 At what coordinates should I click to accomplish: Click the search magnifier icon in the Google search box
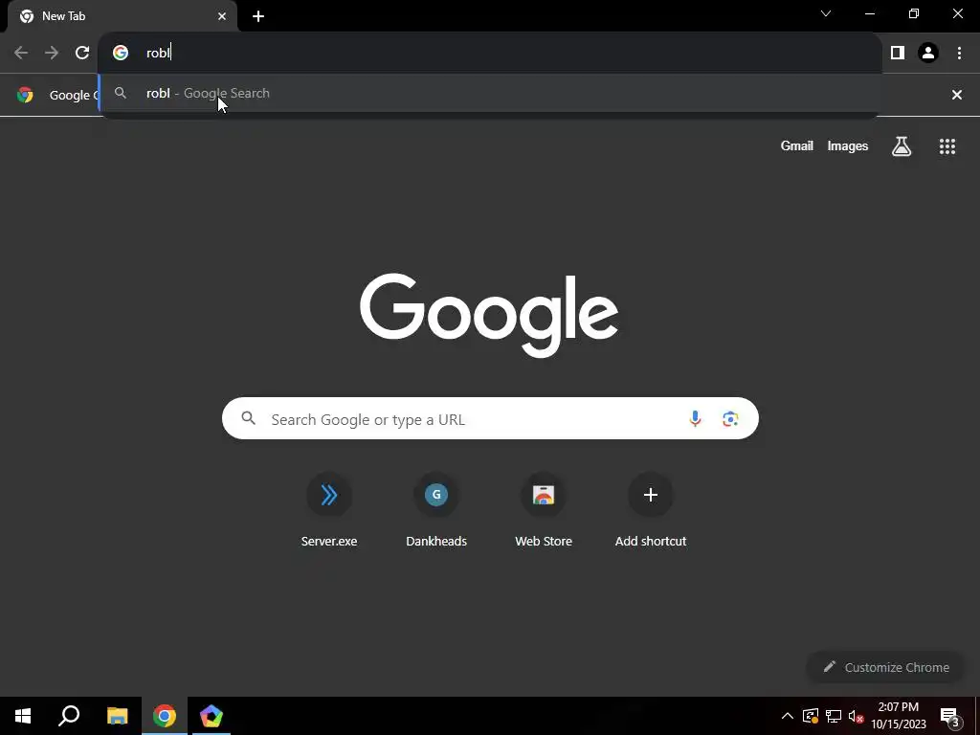tap(248, 418)
